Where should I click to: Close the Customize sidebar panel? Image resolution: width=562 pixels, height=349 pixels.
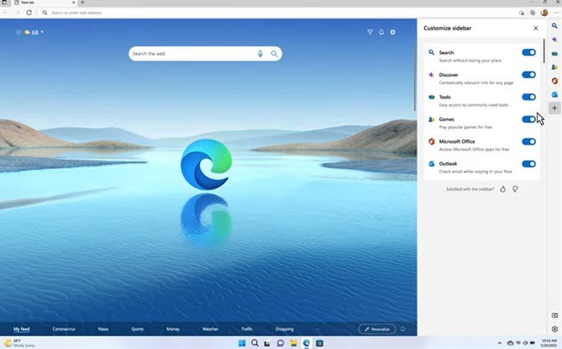(536, 28)
